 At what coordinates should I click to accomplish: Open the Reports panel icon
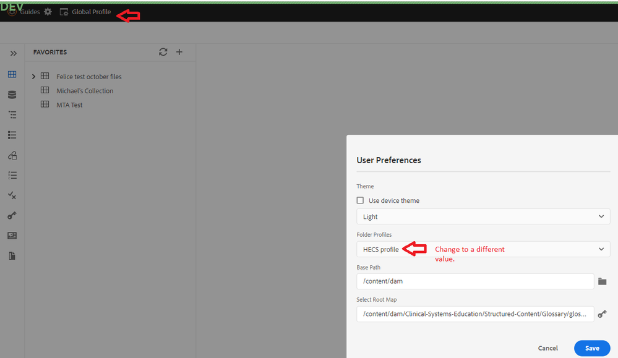coord(12,236)
